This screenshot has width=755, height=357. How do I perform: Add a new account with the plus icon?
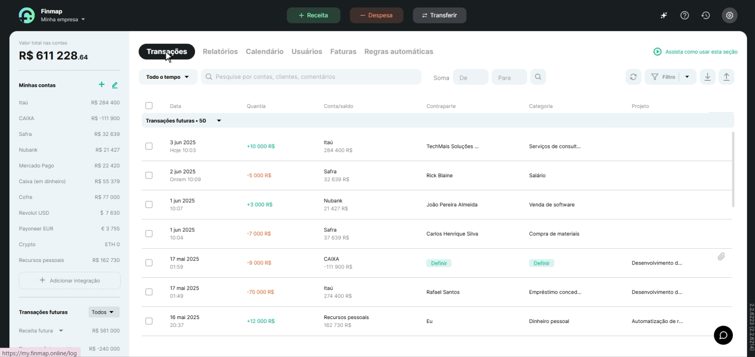point(101,85)
